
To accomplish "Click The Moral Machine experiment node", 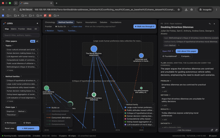I will 94,49.
